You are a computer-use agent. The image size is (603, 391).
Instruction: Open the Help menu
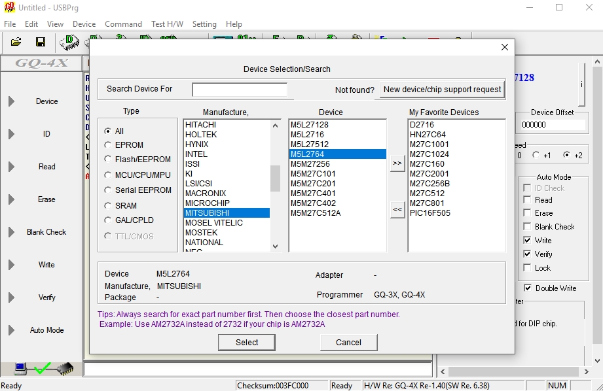(234, 24)
